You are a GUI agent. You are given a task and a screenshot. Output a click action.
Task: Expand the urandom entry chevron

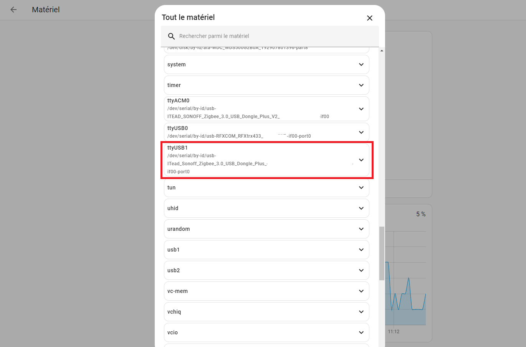tap(361, 229)
